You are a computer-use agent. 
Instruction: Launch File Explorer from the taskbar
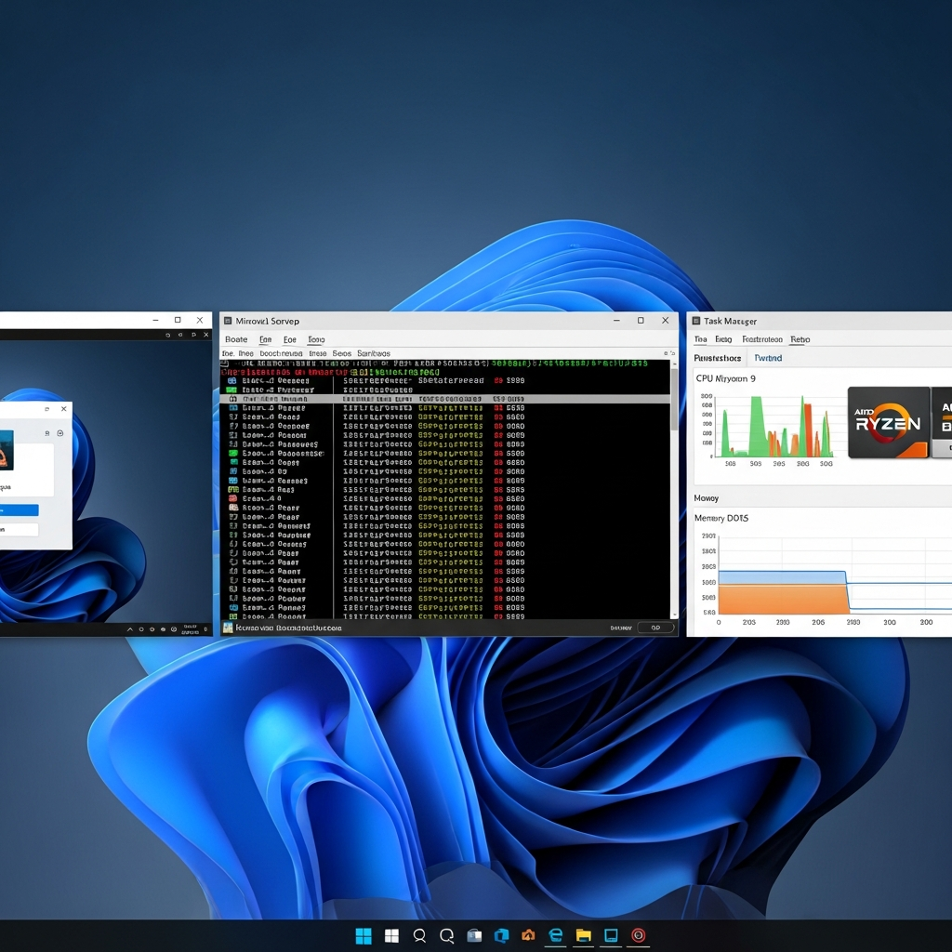tap(583, 935)
